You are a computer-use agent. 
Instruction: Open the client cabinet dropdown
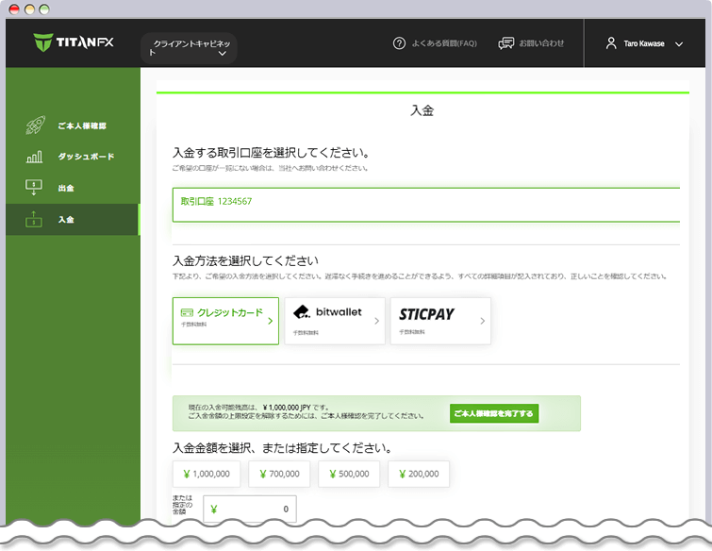click(x=189, y=48)
